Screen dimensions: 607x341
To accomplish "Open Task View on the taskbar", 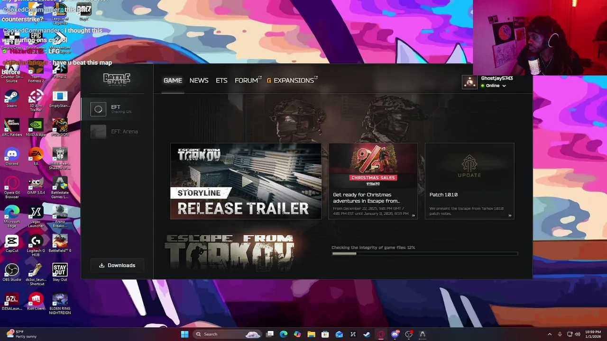I will [x=270, y=334].
